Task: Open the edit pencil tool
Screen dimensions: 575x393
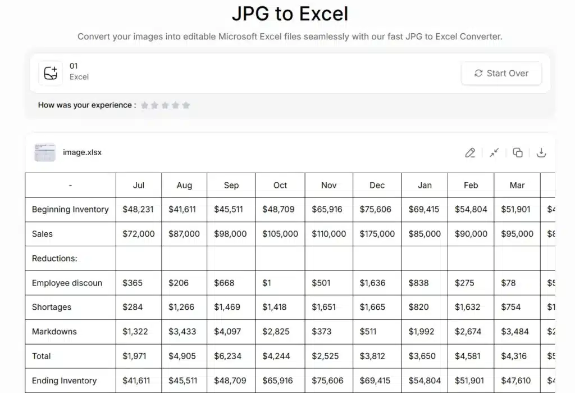Action: click(471, 152)
